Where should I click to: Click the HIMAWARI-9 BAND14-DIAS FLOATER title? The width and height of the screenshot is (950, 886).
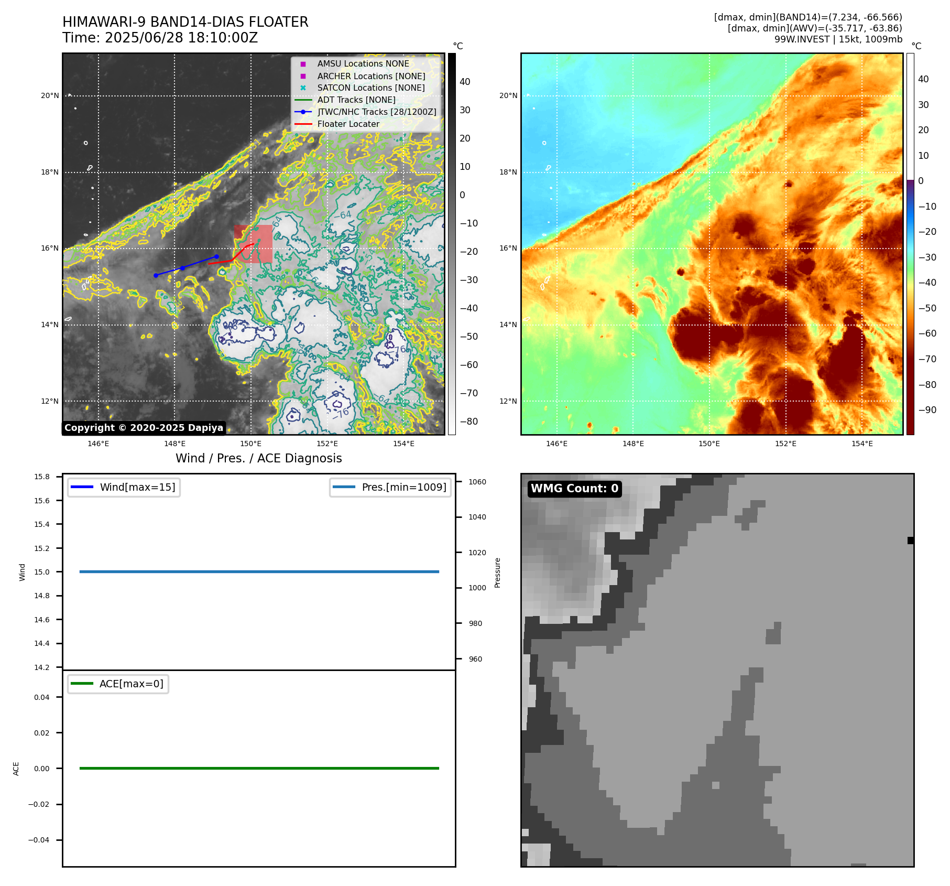[185, 22]
